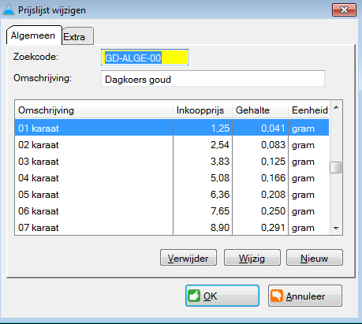Click the blue triangle app icon in title bar
Screen dimensions: 362x324
point(9,9)
